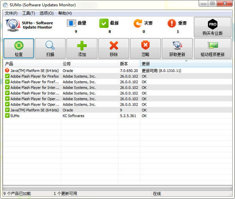Select the SUMo product row name
235x199 pixels.
coord(15,116)
